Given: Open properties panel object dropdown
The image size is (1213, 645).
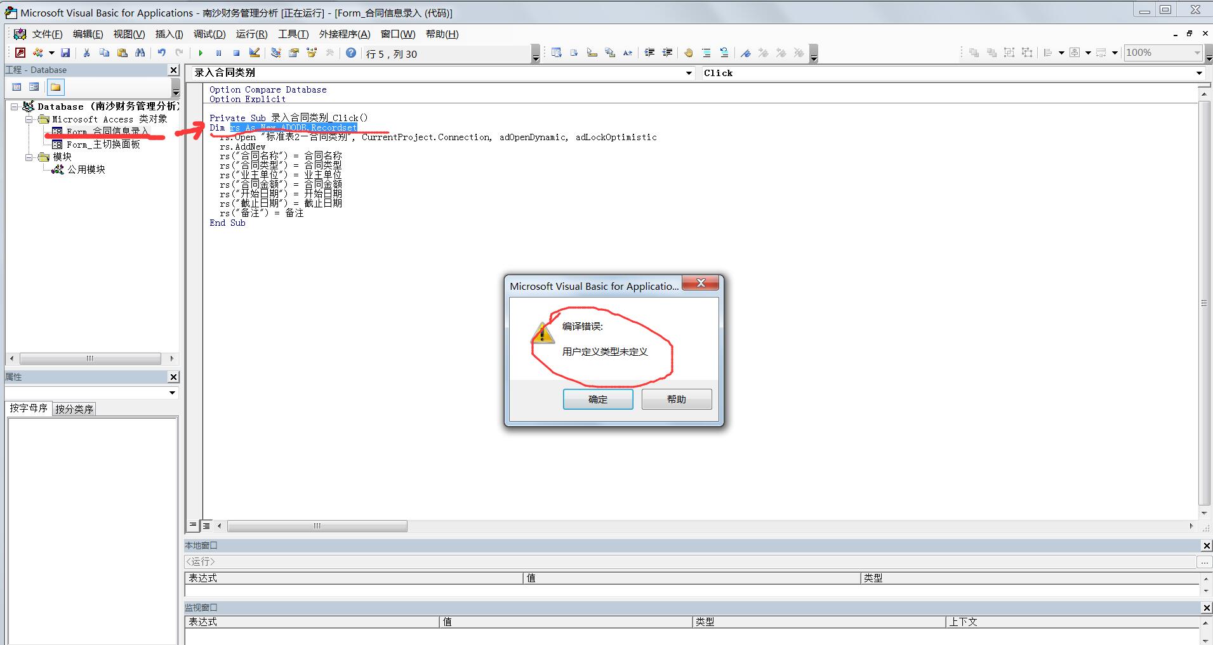Looking at the screenshot, I should (x=172, y=393).
